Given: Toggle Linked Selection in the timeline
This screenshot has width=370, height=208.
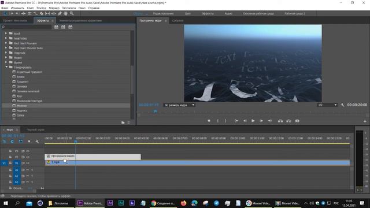Looking at the screenshot, I should click(21, 142).
